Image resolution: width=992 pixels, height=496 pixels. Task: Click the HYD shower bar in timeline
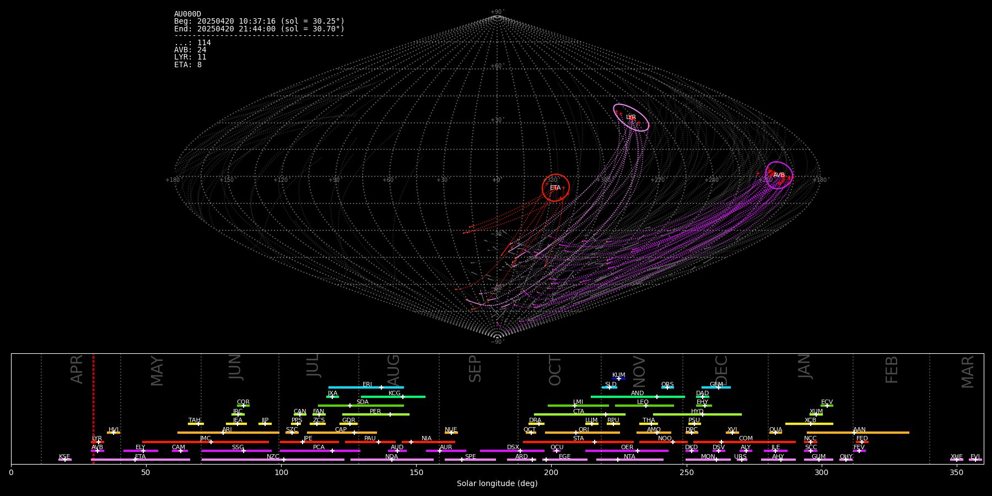(697, 414)
